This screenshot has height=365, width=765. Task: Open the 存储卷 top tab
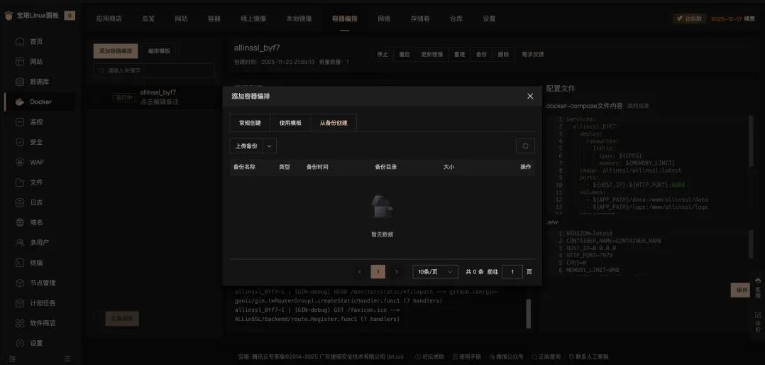coord(420,19)
